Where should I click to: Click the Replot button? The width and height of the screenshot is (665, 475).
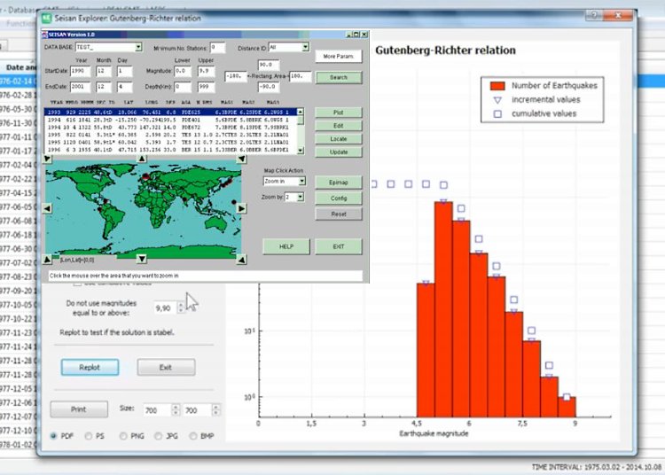click(90, 368)
